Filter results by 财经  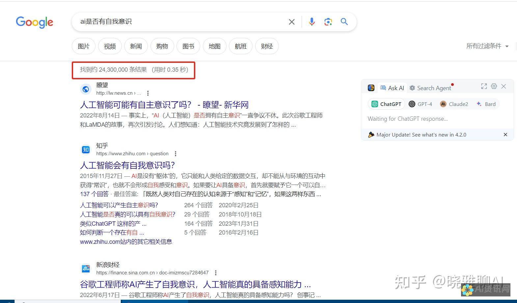click(267, 46)
